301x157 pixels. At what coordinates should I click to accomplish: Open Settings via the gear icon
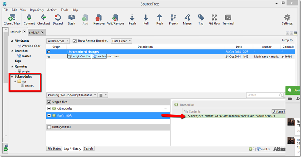(x=287, y=18)
